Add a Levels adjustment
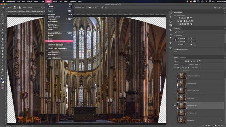The height and width of the screenshot is (127, 226). click(x=182, y=18)
